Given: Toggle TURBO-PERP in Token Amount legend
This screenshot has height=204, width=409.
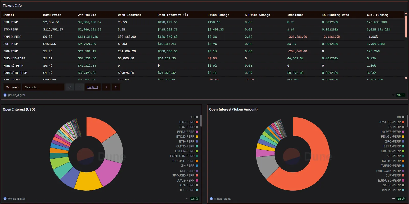Looking at the screenshot, I should 392,166.
